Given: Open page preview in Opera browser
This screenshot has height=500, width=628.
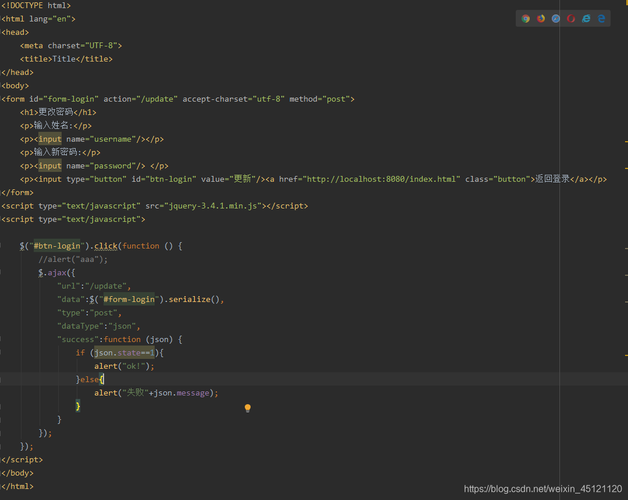Looking at the screenshot, I should 571,19.
